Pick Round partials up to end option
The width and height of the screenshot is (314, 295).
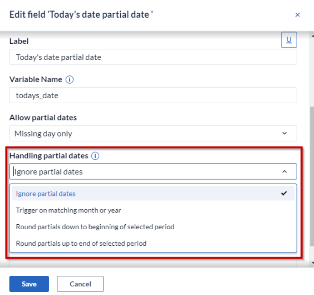153,243
